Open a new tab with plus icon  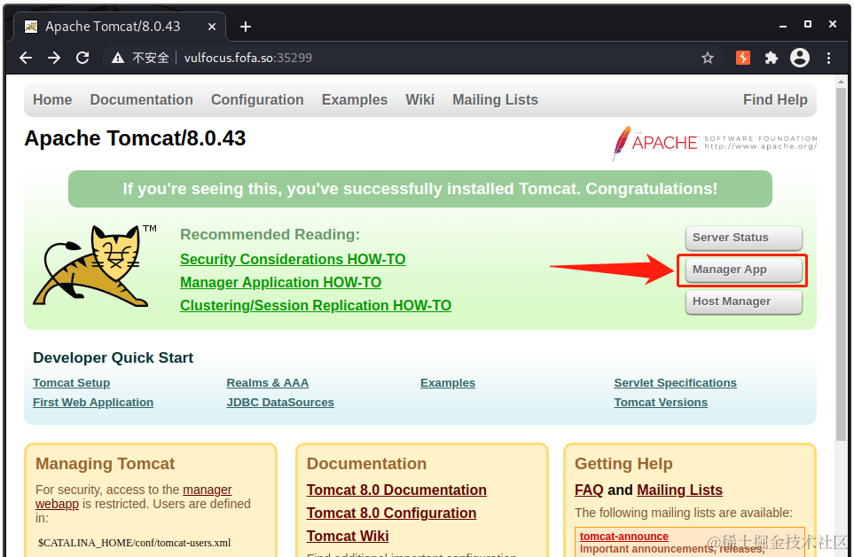click(x=246, y=27)
